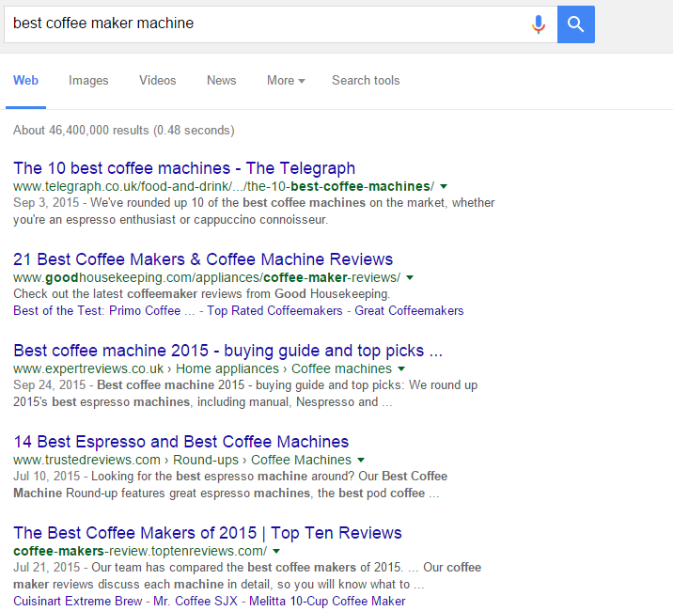Open the News tab
673x611 pixels.
point(222,80)
